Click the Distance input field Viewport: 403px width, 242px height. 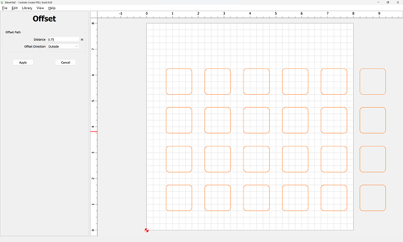[63, 39]
